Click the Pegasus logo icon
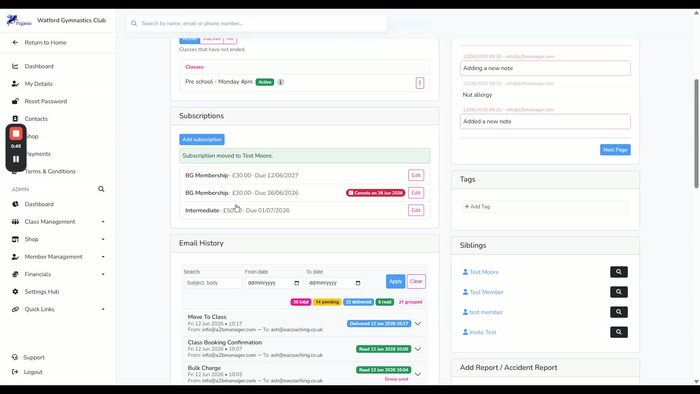Image resolution: width=700 pixels, height=394 pixels. [19, 20]
